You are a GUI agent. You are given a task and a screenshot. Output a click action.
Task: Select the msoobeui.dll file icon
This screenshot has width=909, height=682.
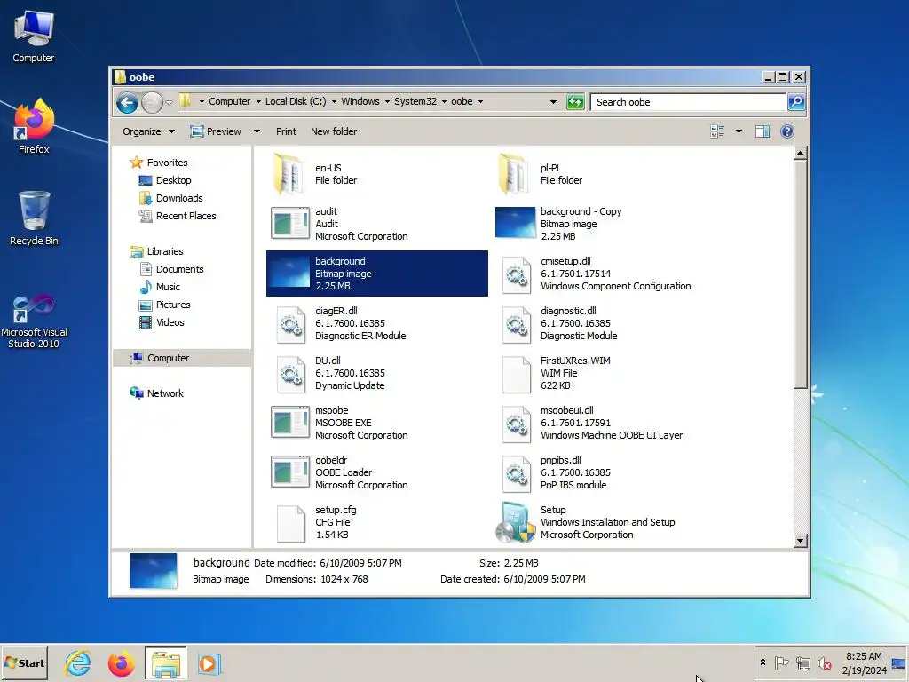click(x=516, y=424)
